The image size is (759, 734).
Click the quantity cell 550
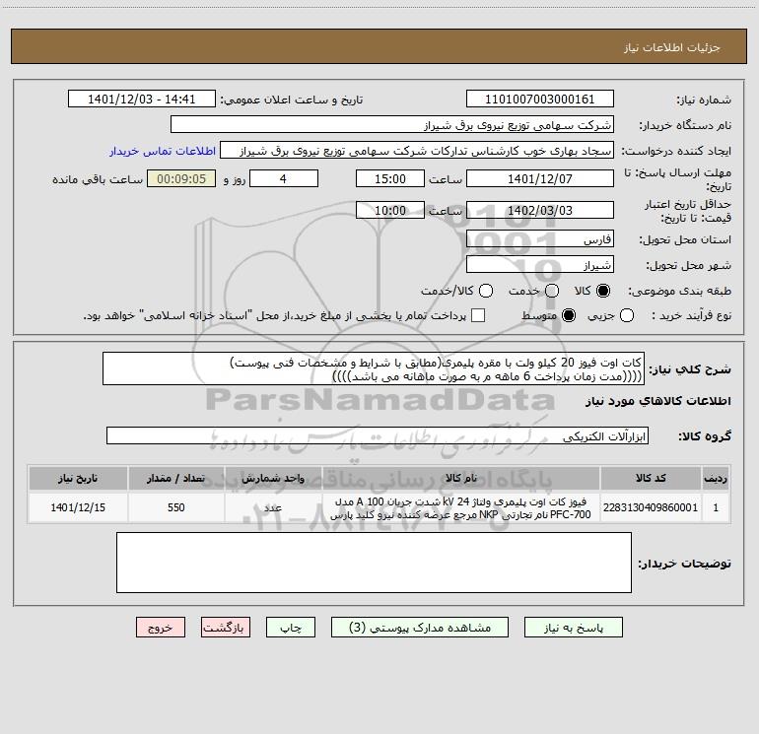176,507
